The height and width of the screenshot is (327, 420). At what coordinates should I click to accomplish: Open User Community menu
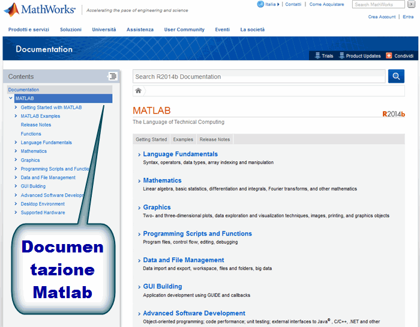coord(184,29)
